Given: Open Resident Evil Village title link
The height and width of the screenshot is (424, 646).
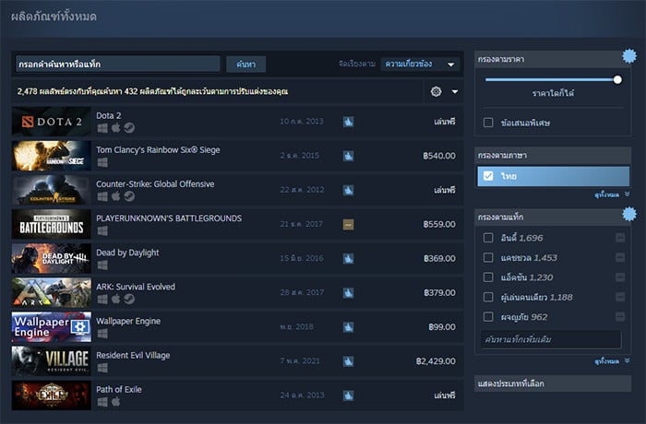Looking at the screenshot, I should (133, 355).
